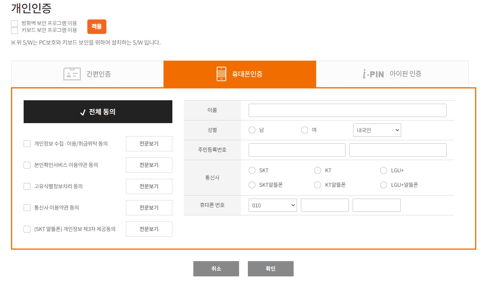
Task: Click the 확인 button
Action: coord(271,269)
